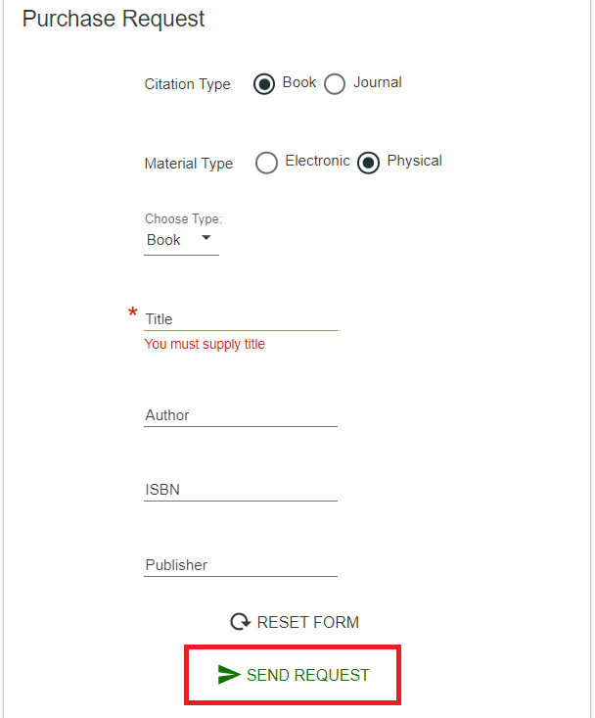Image resolution: width=595 pixels, height=718 pixels.
Task: Focus the ISBN input field
Action: (241, 490)
